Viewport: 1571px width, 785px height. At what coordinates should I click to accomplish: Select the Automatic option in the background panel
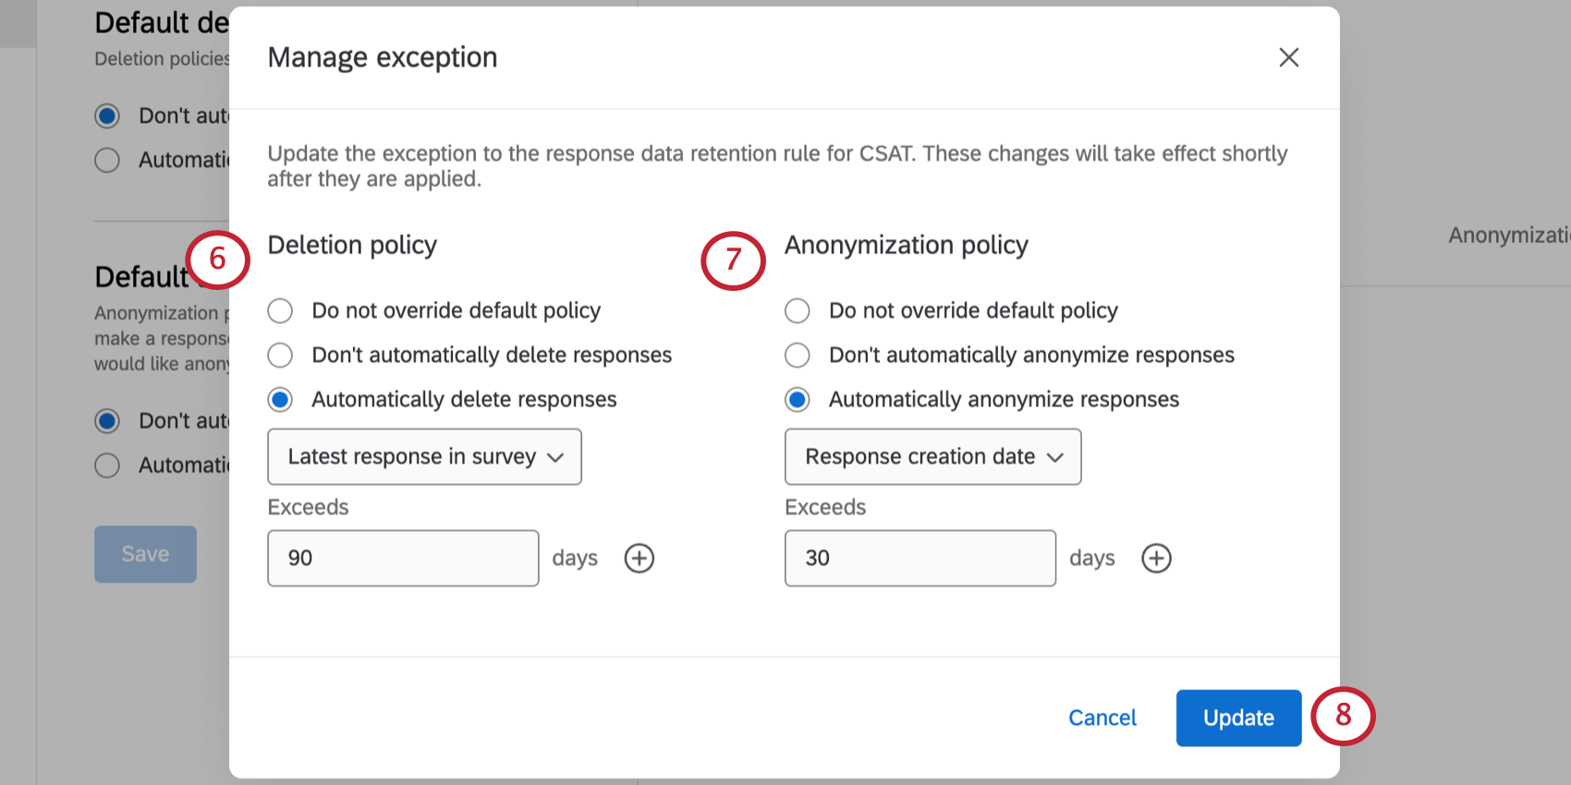[106, 160]
